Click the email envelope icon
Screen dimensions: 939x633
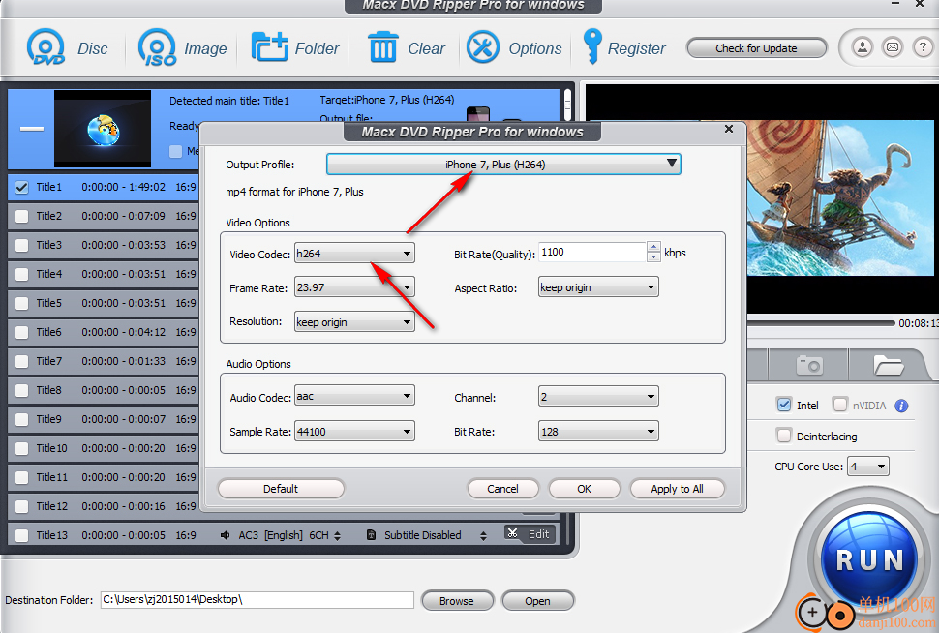coord(893,47)
